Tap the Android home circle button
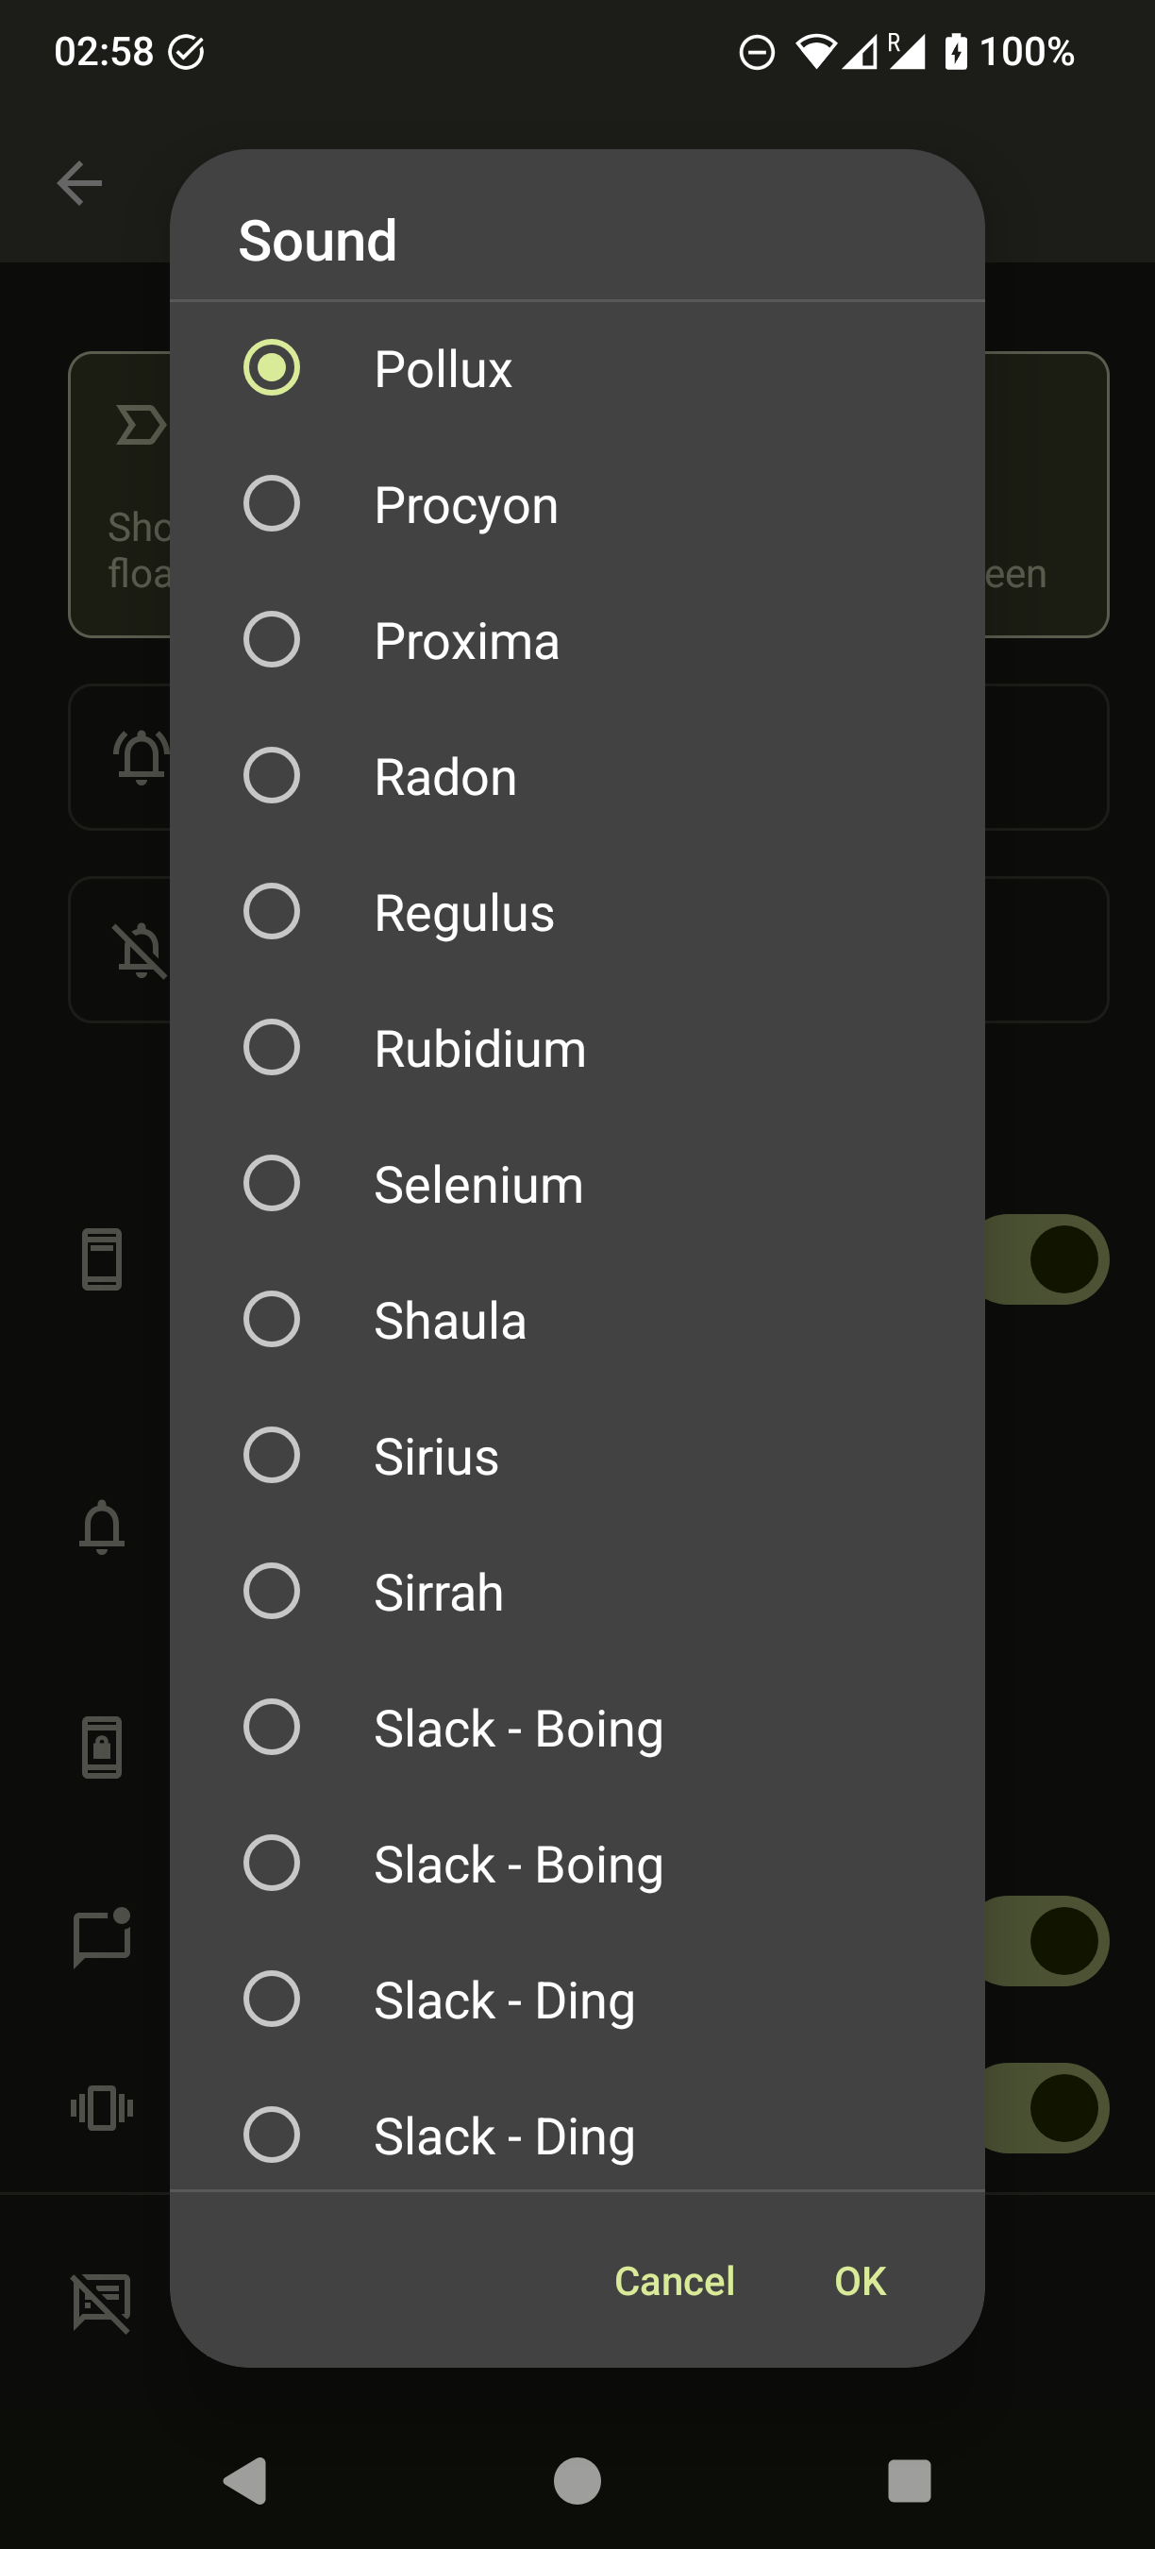 pos(577,2481)
